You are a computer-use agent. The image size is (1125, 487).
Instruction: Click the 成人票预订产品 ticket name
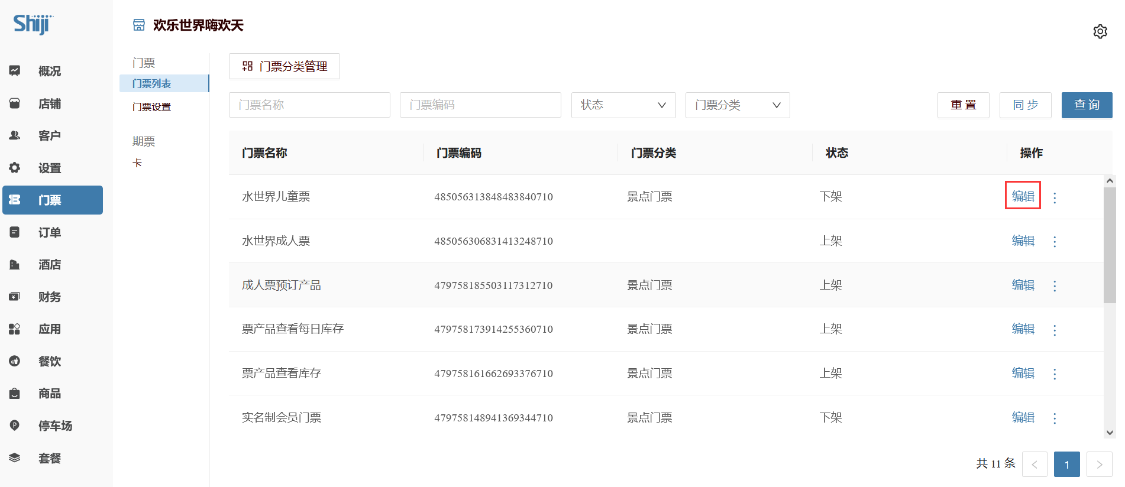[x=282, y=285]
